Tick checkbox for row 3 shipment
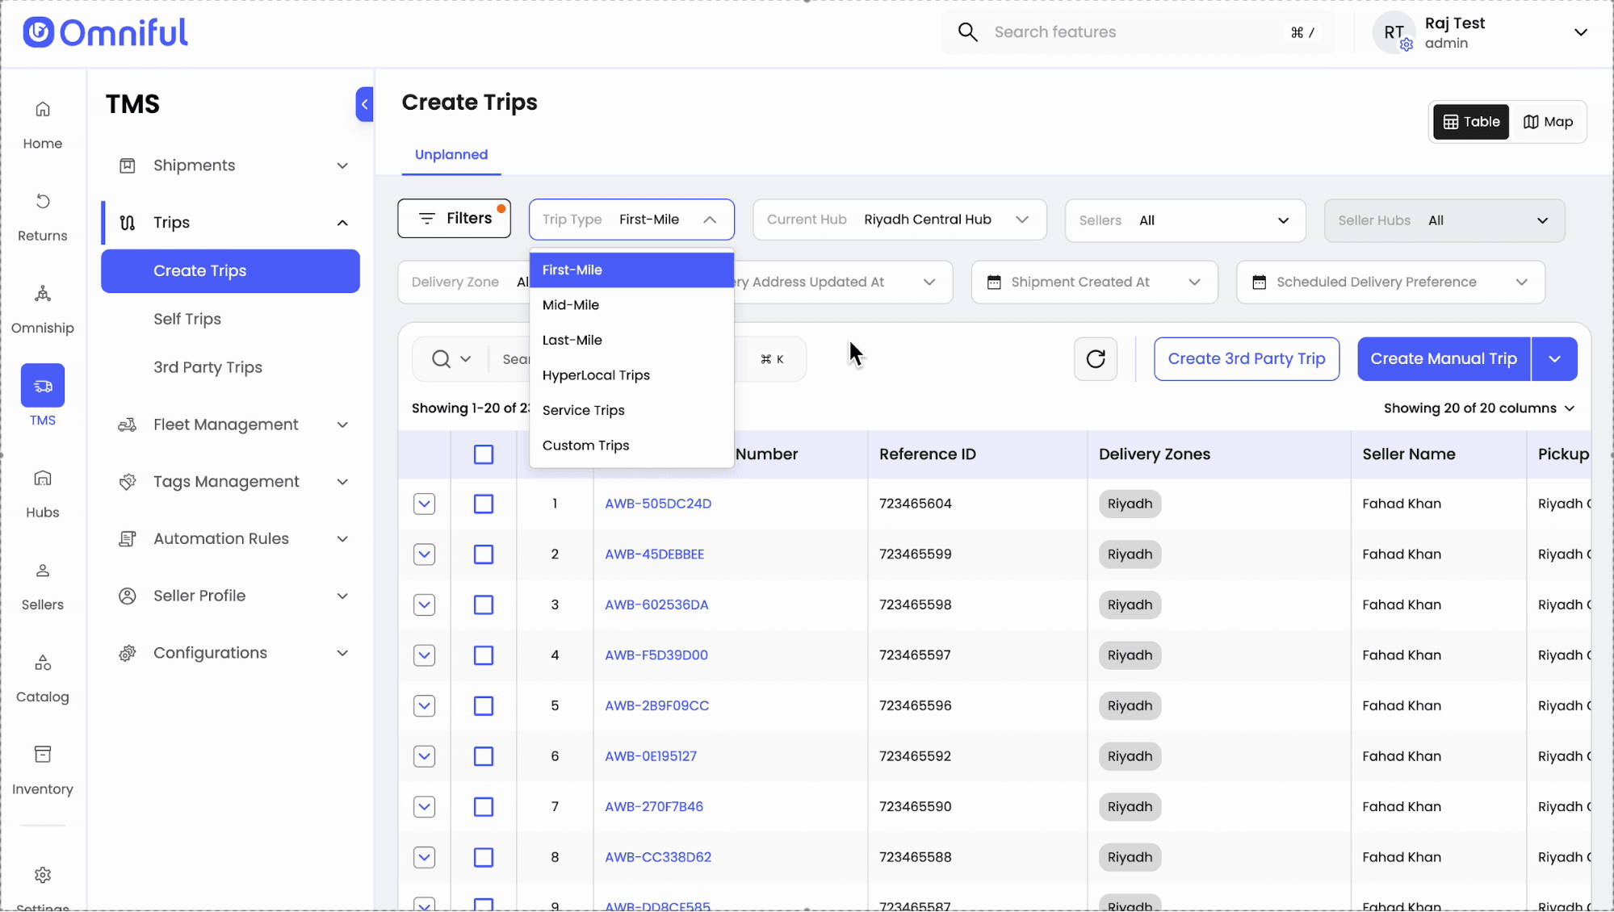 pyautogui.click(x=484, y=605)
